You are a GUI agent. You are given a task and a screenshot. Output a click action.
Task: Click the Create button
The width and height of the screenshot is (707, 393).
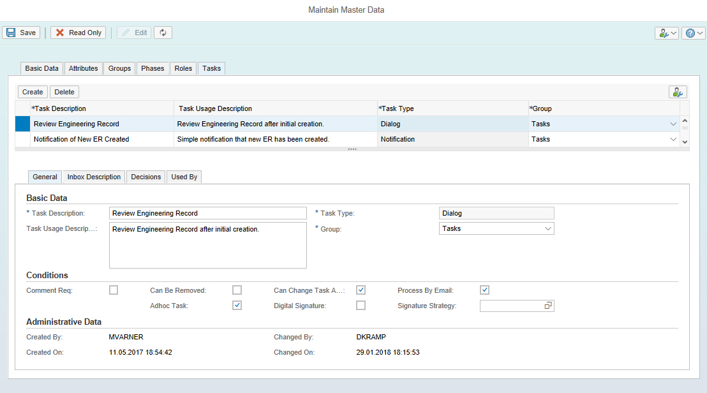coord(33,92)
